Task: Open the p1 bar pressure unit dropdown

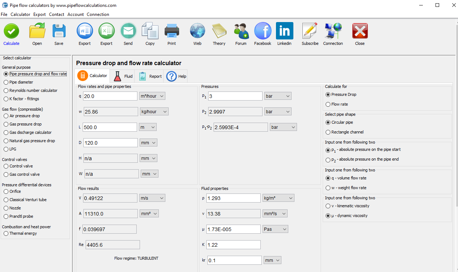Action: [x=278, y=96]
